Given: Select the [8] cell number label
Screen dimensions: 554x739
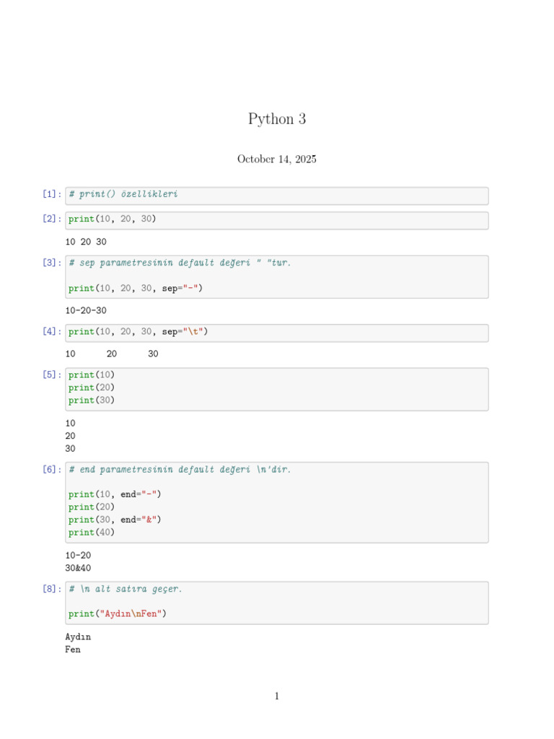Looking at the screenshot, I should tap(52, 589).
